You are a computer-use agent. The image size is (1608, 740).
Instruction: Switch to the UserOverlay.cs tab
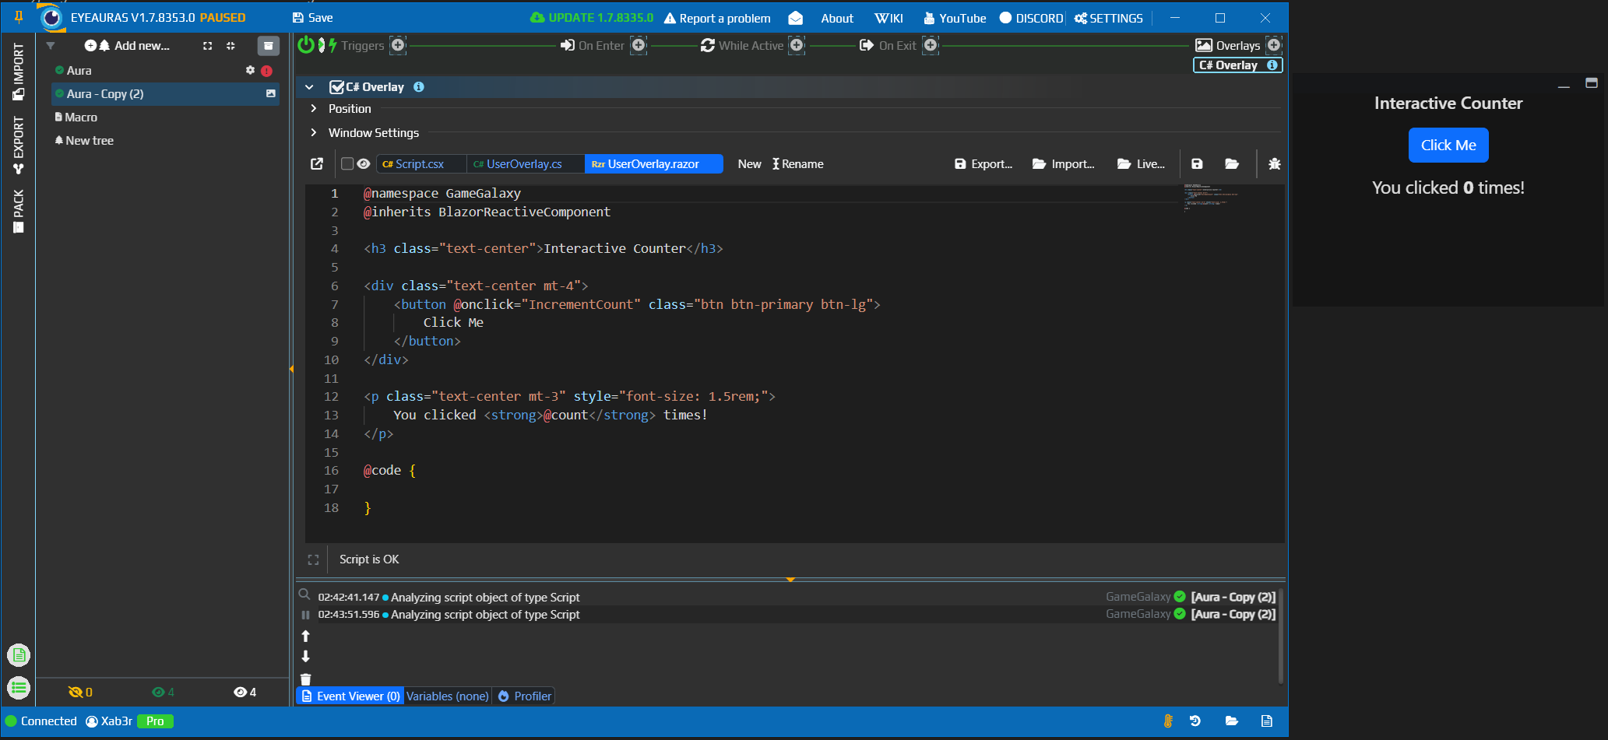(526, 163)
